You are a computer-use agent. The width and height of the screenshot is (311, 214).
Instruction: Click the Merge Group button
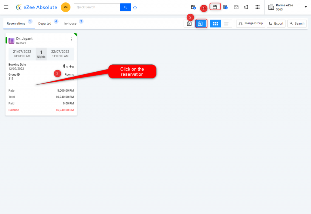point(251,23)
